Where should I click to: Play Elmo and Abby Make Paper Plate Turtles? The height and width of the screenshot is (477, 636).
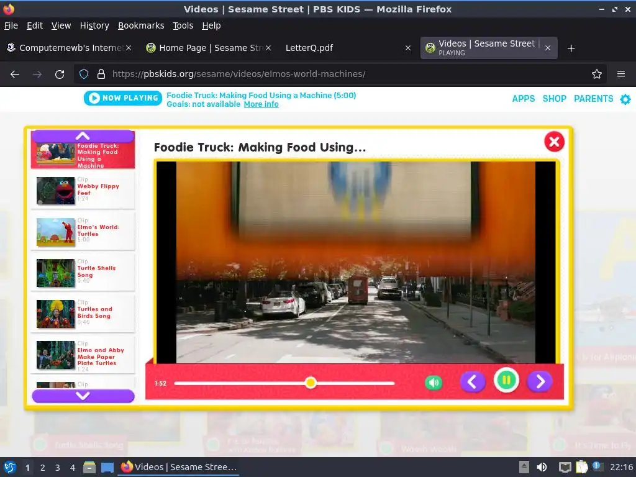(83, 354)
